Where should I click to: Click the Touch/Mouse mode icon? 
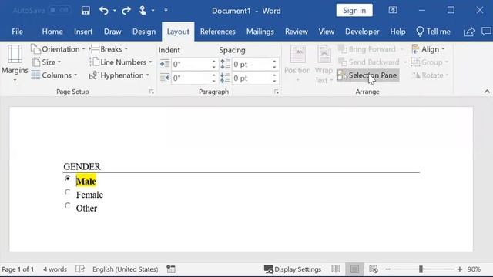[x=143, y=10]
